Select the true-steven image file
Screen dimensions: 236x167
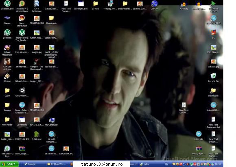click(x=22, y=49)
